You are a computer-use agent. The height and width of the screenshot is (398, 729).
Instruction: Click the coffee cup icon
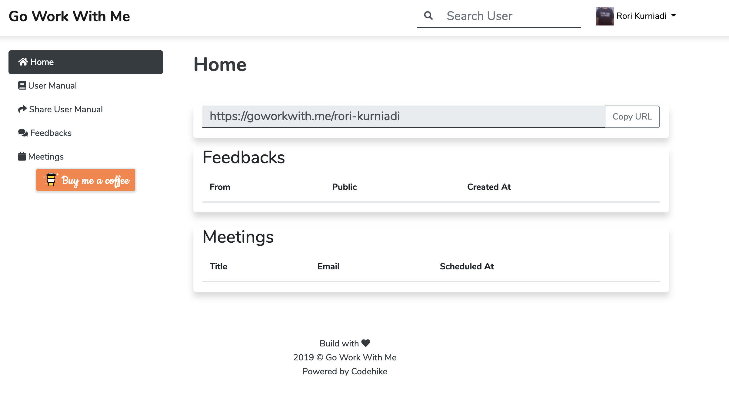coord(51,180)
